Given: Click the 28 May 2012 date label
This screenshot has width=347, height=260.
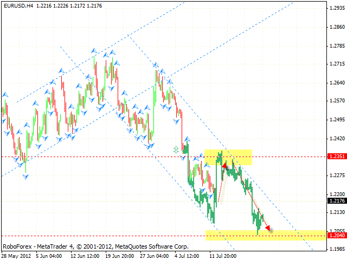Looking at the screenshot, I should click(16, 256).
